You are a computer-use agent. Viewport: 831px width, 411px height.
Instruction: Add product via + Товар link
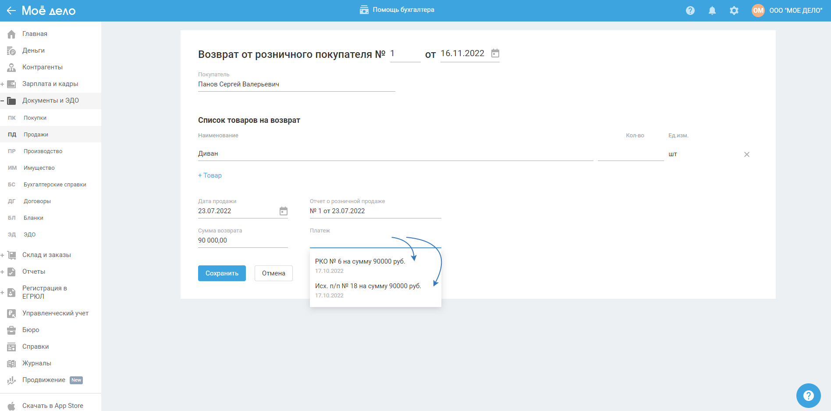point(210,175)
